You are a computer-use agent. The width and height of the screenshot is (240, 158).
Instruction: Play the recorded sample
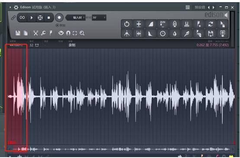[x=32, y=18]
